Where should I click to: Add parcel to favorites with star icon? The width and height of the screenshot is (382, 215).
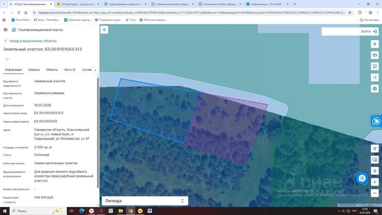[7, 59]
